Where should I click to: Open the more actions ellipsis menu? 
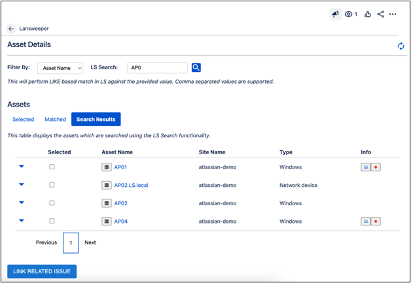click(x=393, y=14)
